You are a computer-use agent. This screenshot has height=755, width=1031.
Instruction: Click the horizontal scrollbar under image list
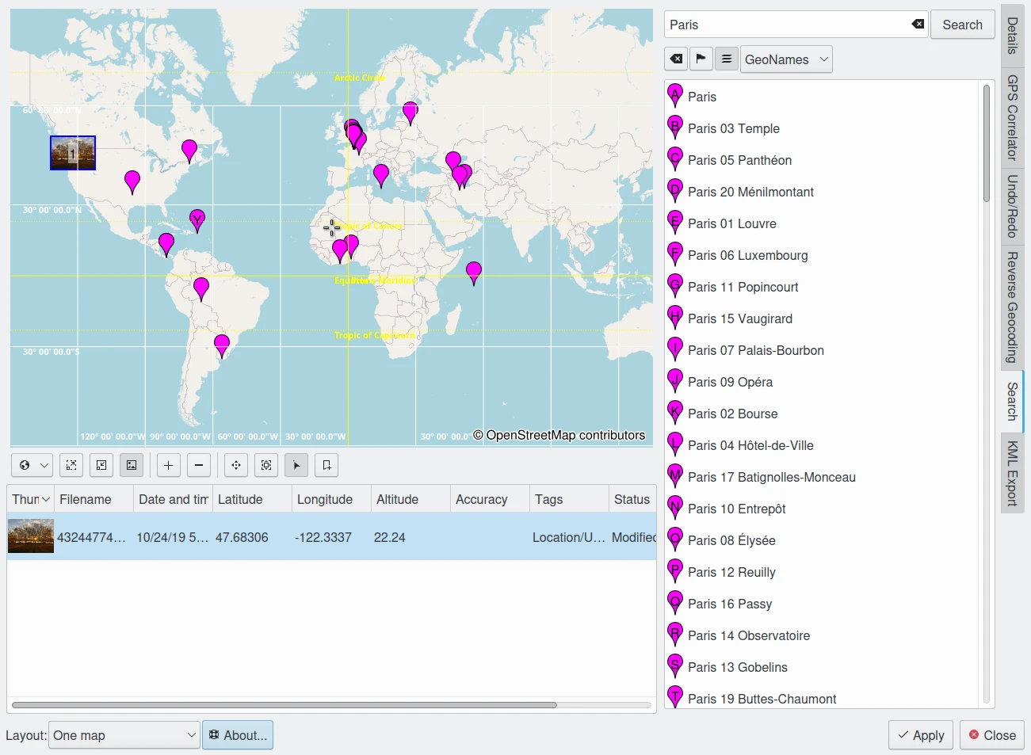coord(284,704)
